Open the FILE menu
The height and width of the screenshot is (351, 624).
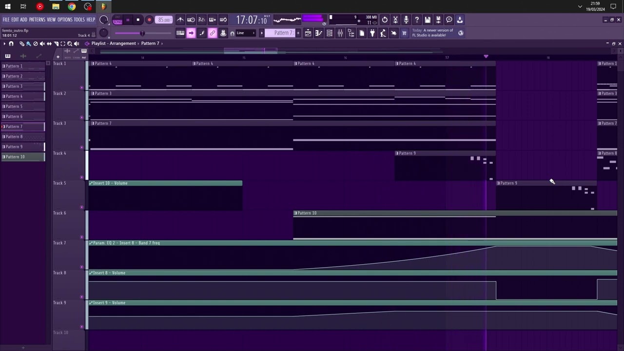(x=6, y=19)
